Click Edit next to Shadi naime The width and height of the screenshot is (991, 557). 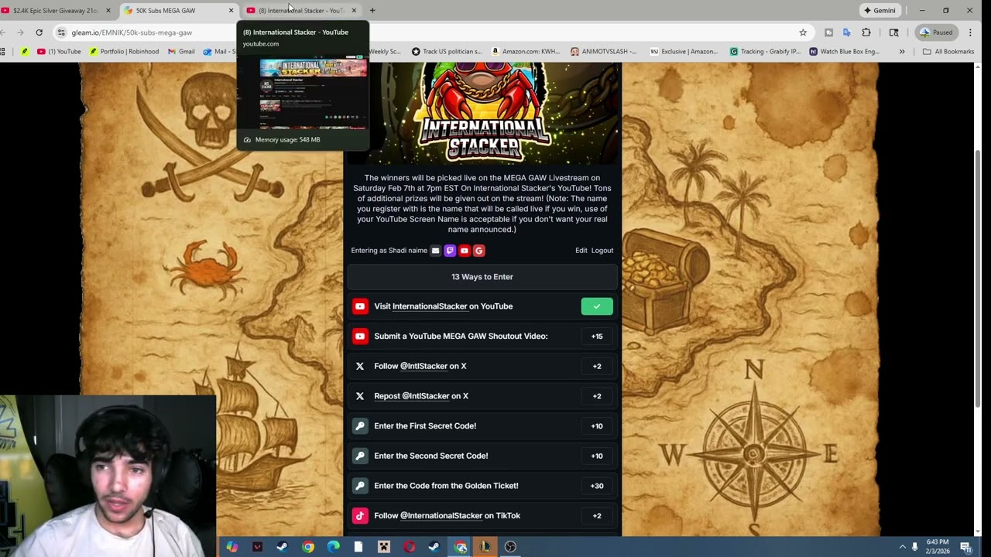(x=581, y=251)
